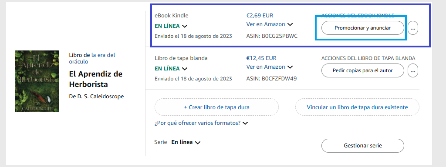Open the El Aprendiz de Herborista cover thumbnail
This screenshot has width=446, height=167.
click(37, 81)
